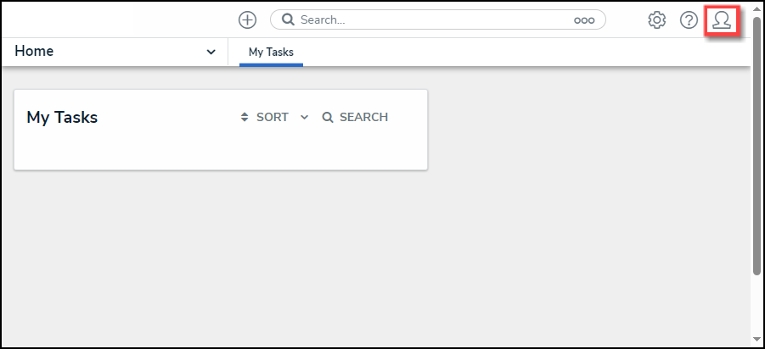The width and height of the screenshot is (765, 349).
Task: Click the My Tasks card heading
Action: tap(62, 118)
